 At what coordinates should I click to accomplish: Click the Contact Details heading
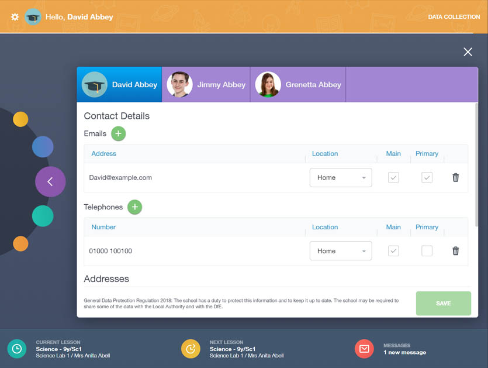pyautogui.click(x=117, y=116)
